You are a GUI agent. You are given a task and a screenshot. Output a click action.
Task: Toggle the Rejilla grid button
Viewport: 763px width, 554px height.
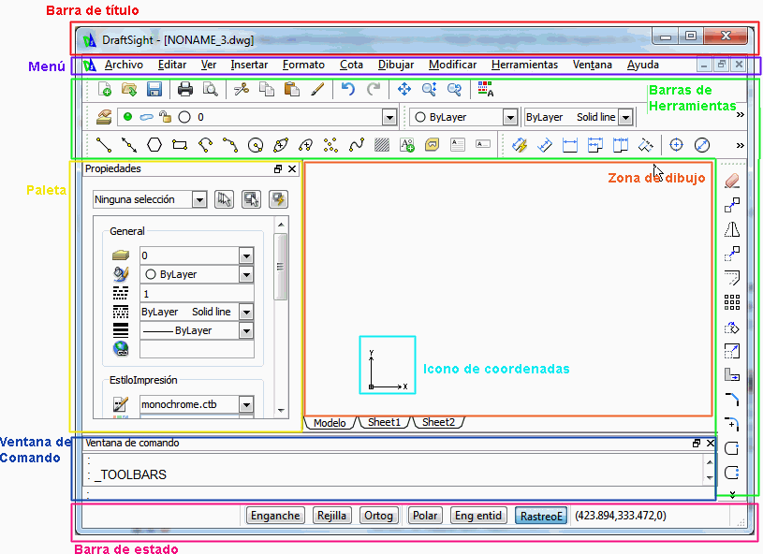[x=331, y=516]
